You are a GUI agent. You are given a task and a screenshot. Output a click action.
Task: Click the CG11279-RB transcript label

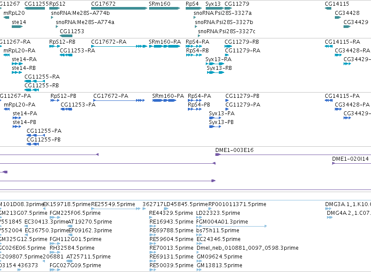pos(242,42)
